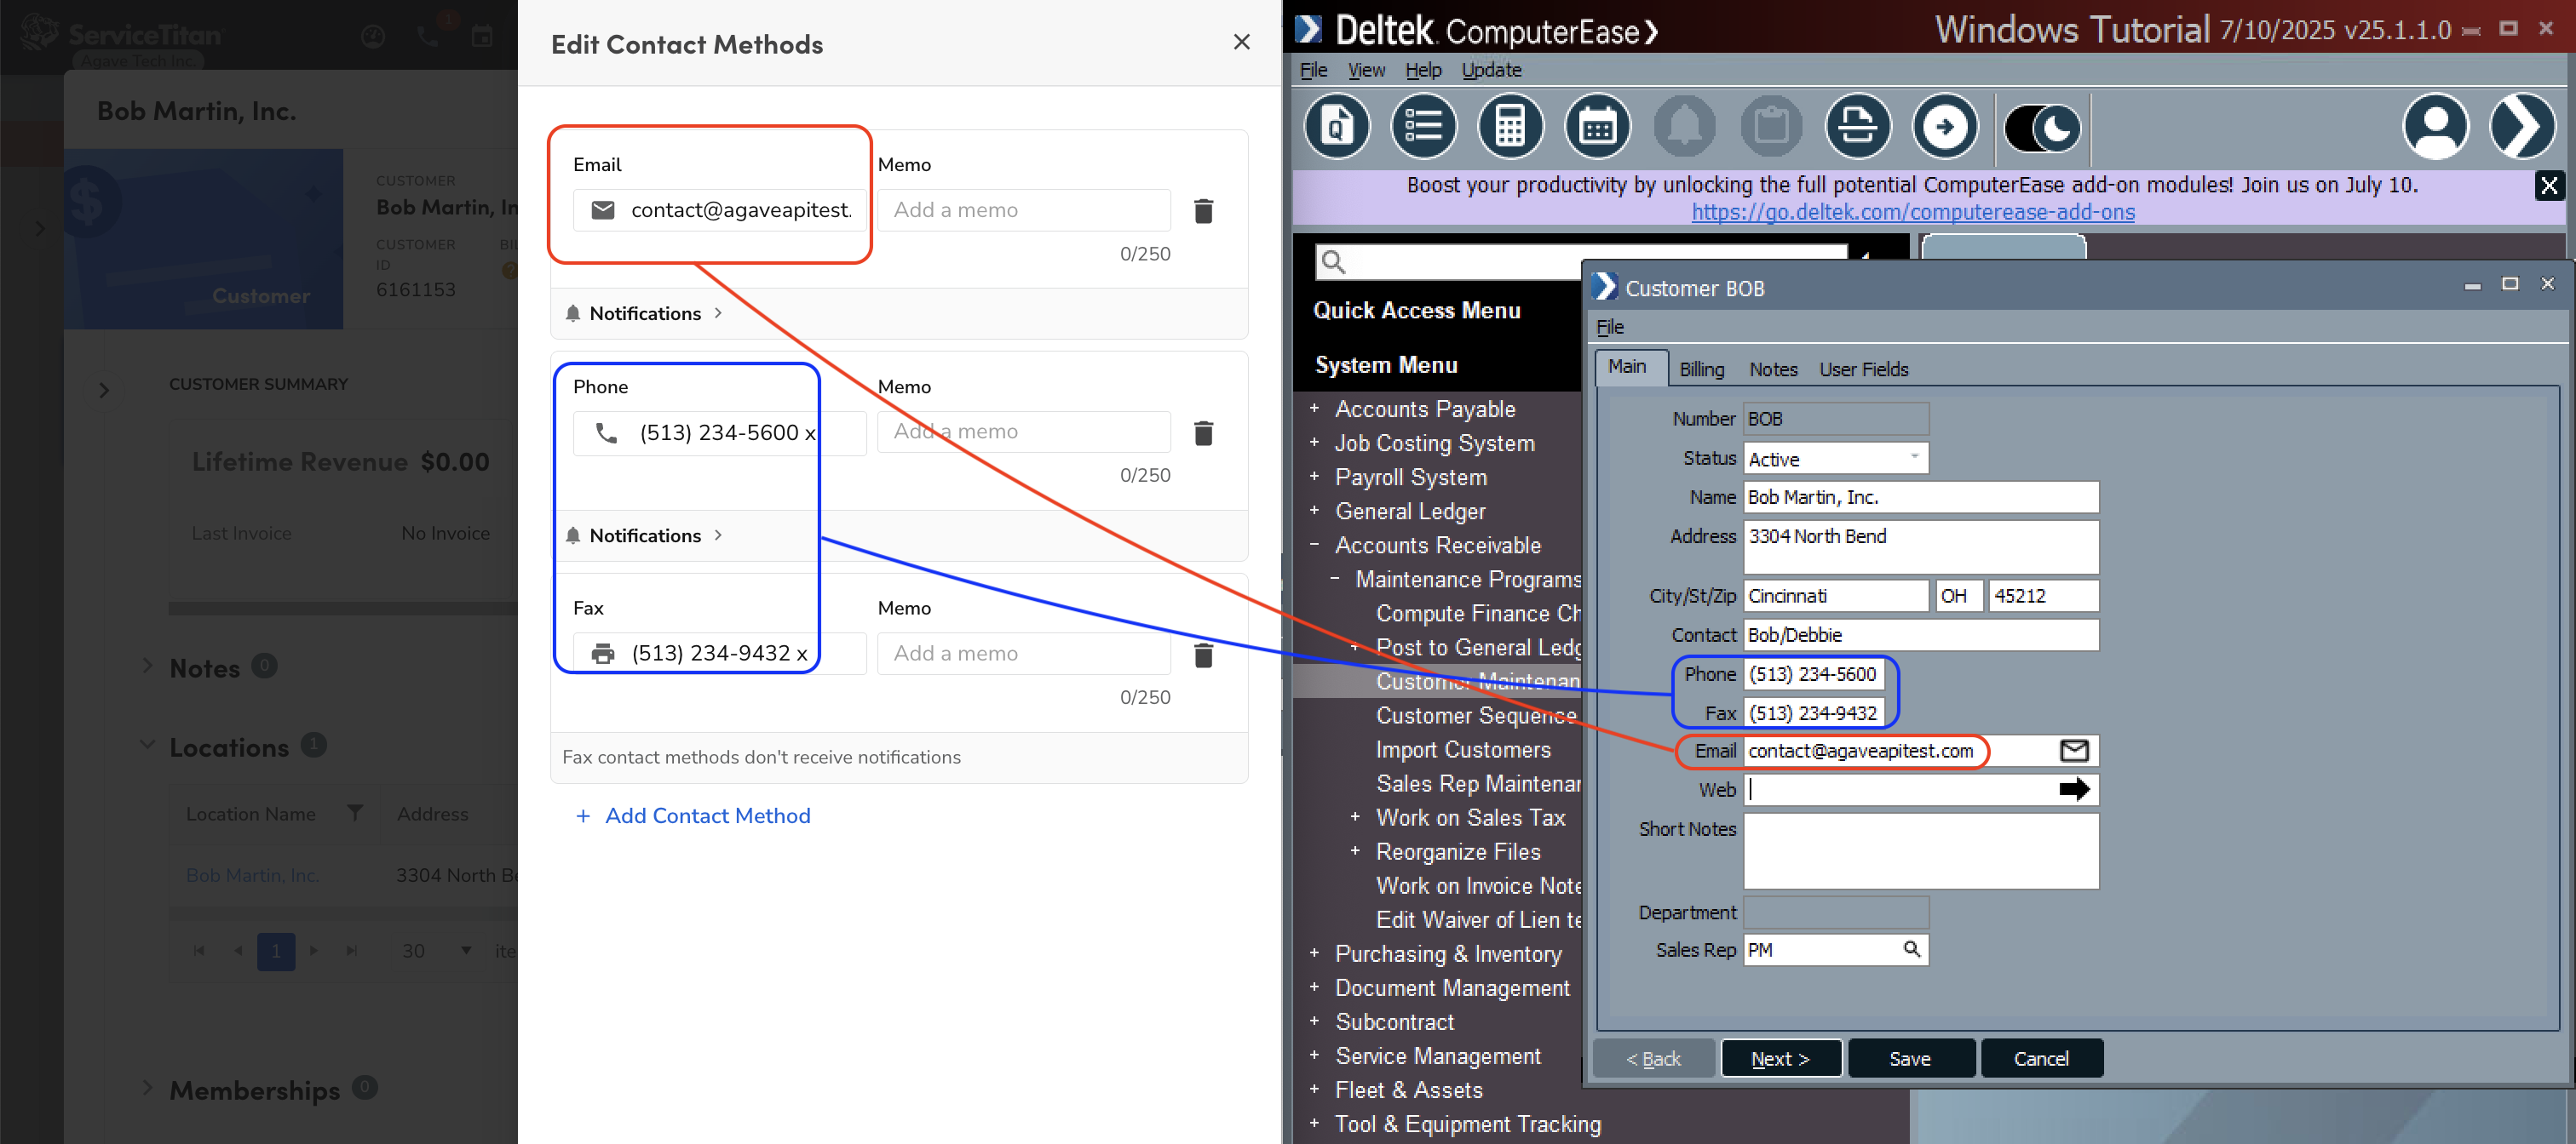Screen dimensions: 2576x1144
Task: Expand Payroll System tree item
Action: coord(1314,477)
